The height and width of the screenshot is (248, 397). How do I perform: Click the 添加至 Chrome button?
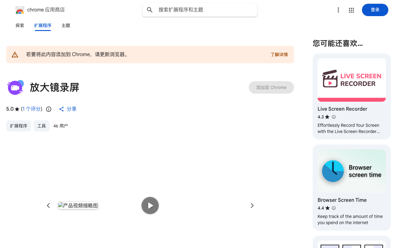(271, 87)
